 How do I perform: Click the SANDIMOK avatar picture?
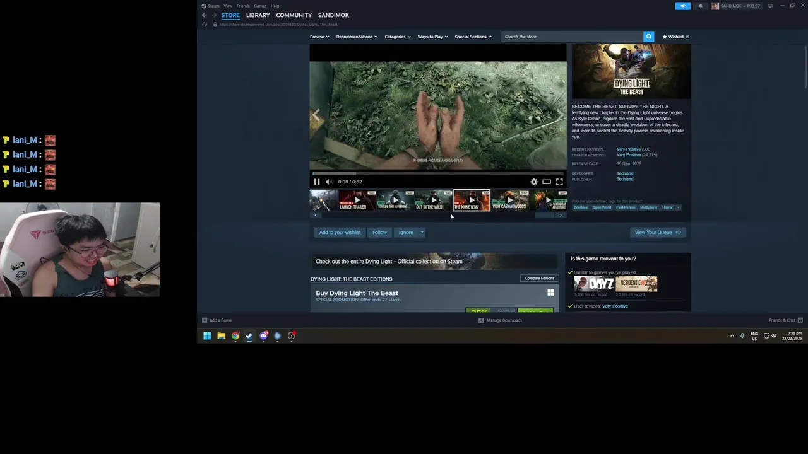[x=715, y=6]
